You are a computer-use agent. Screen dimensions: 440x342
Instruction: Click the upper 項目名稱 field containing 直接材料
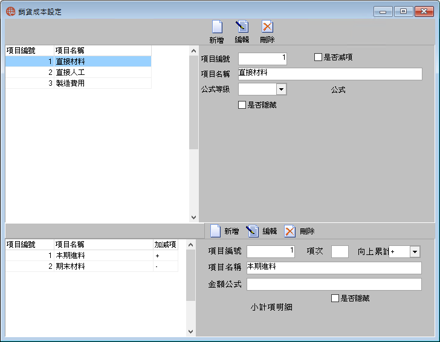coord(330,74)
